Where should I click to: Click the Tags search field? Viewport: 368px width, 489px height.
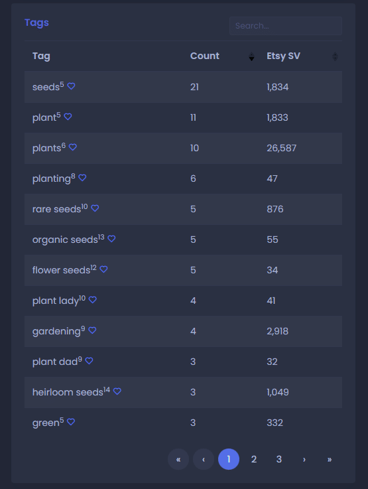286,26
